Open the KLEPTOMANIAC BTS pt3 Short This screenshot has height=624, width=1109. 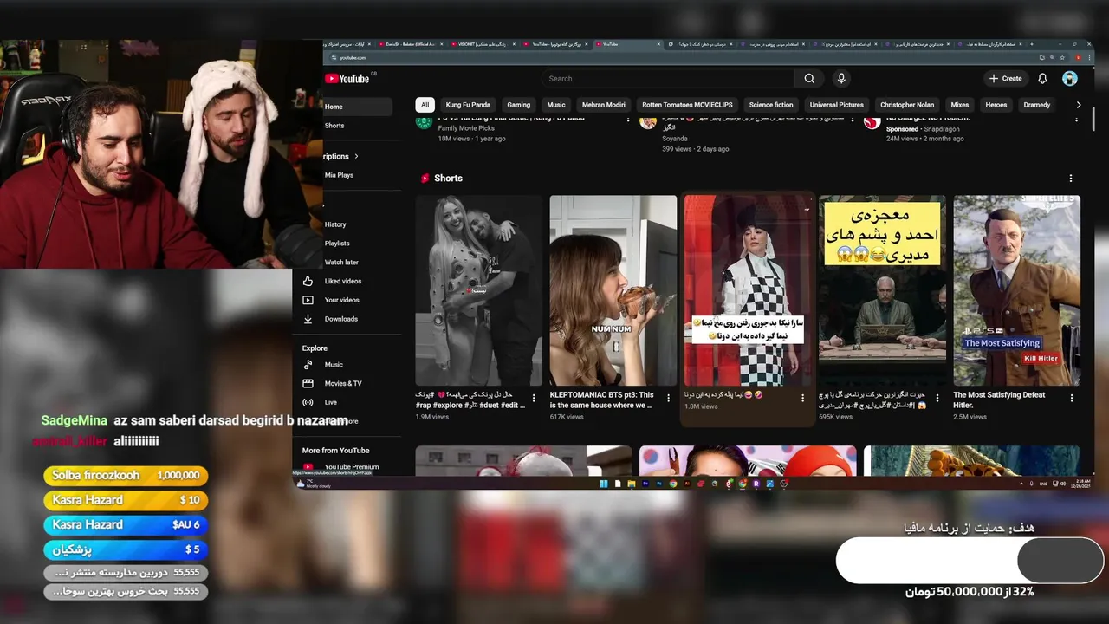coord(613,290)
